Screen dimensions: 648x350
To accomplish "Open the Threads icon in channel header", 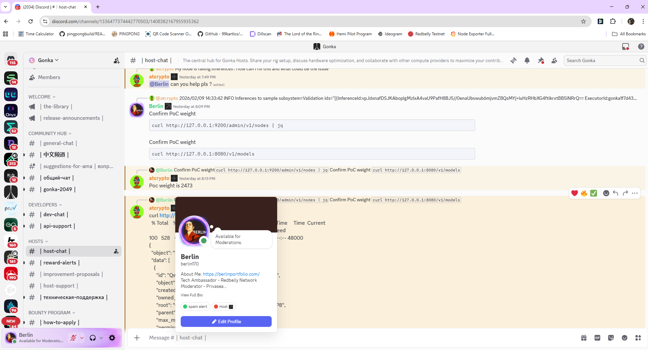I will click(514, 60).
